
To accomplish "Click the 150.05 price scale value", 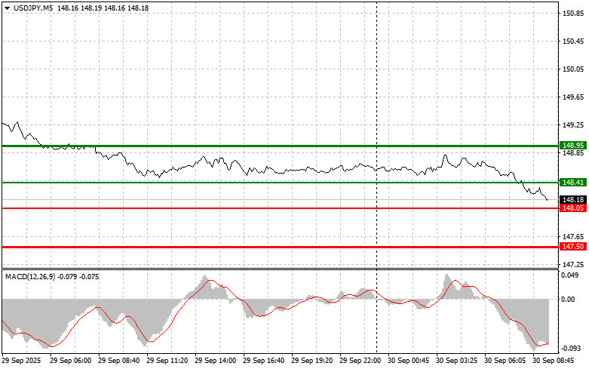I will pyautogui.click(x=573, y=69).
